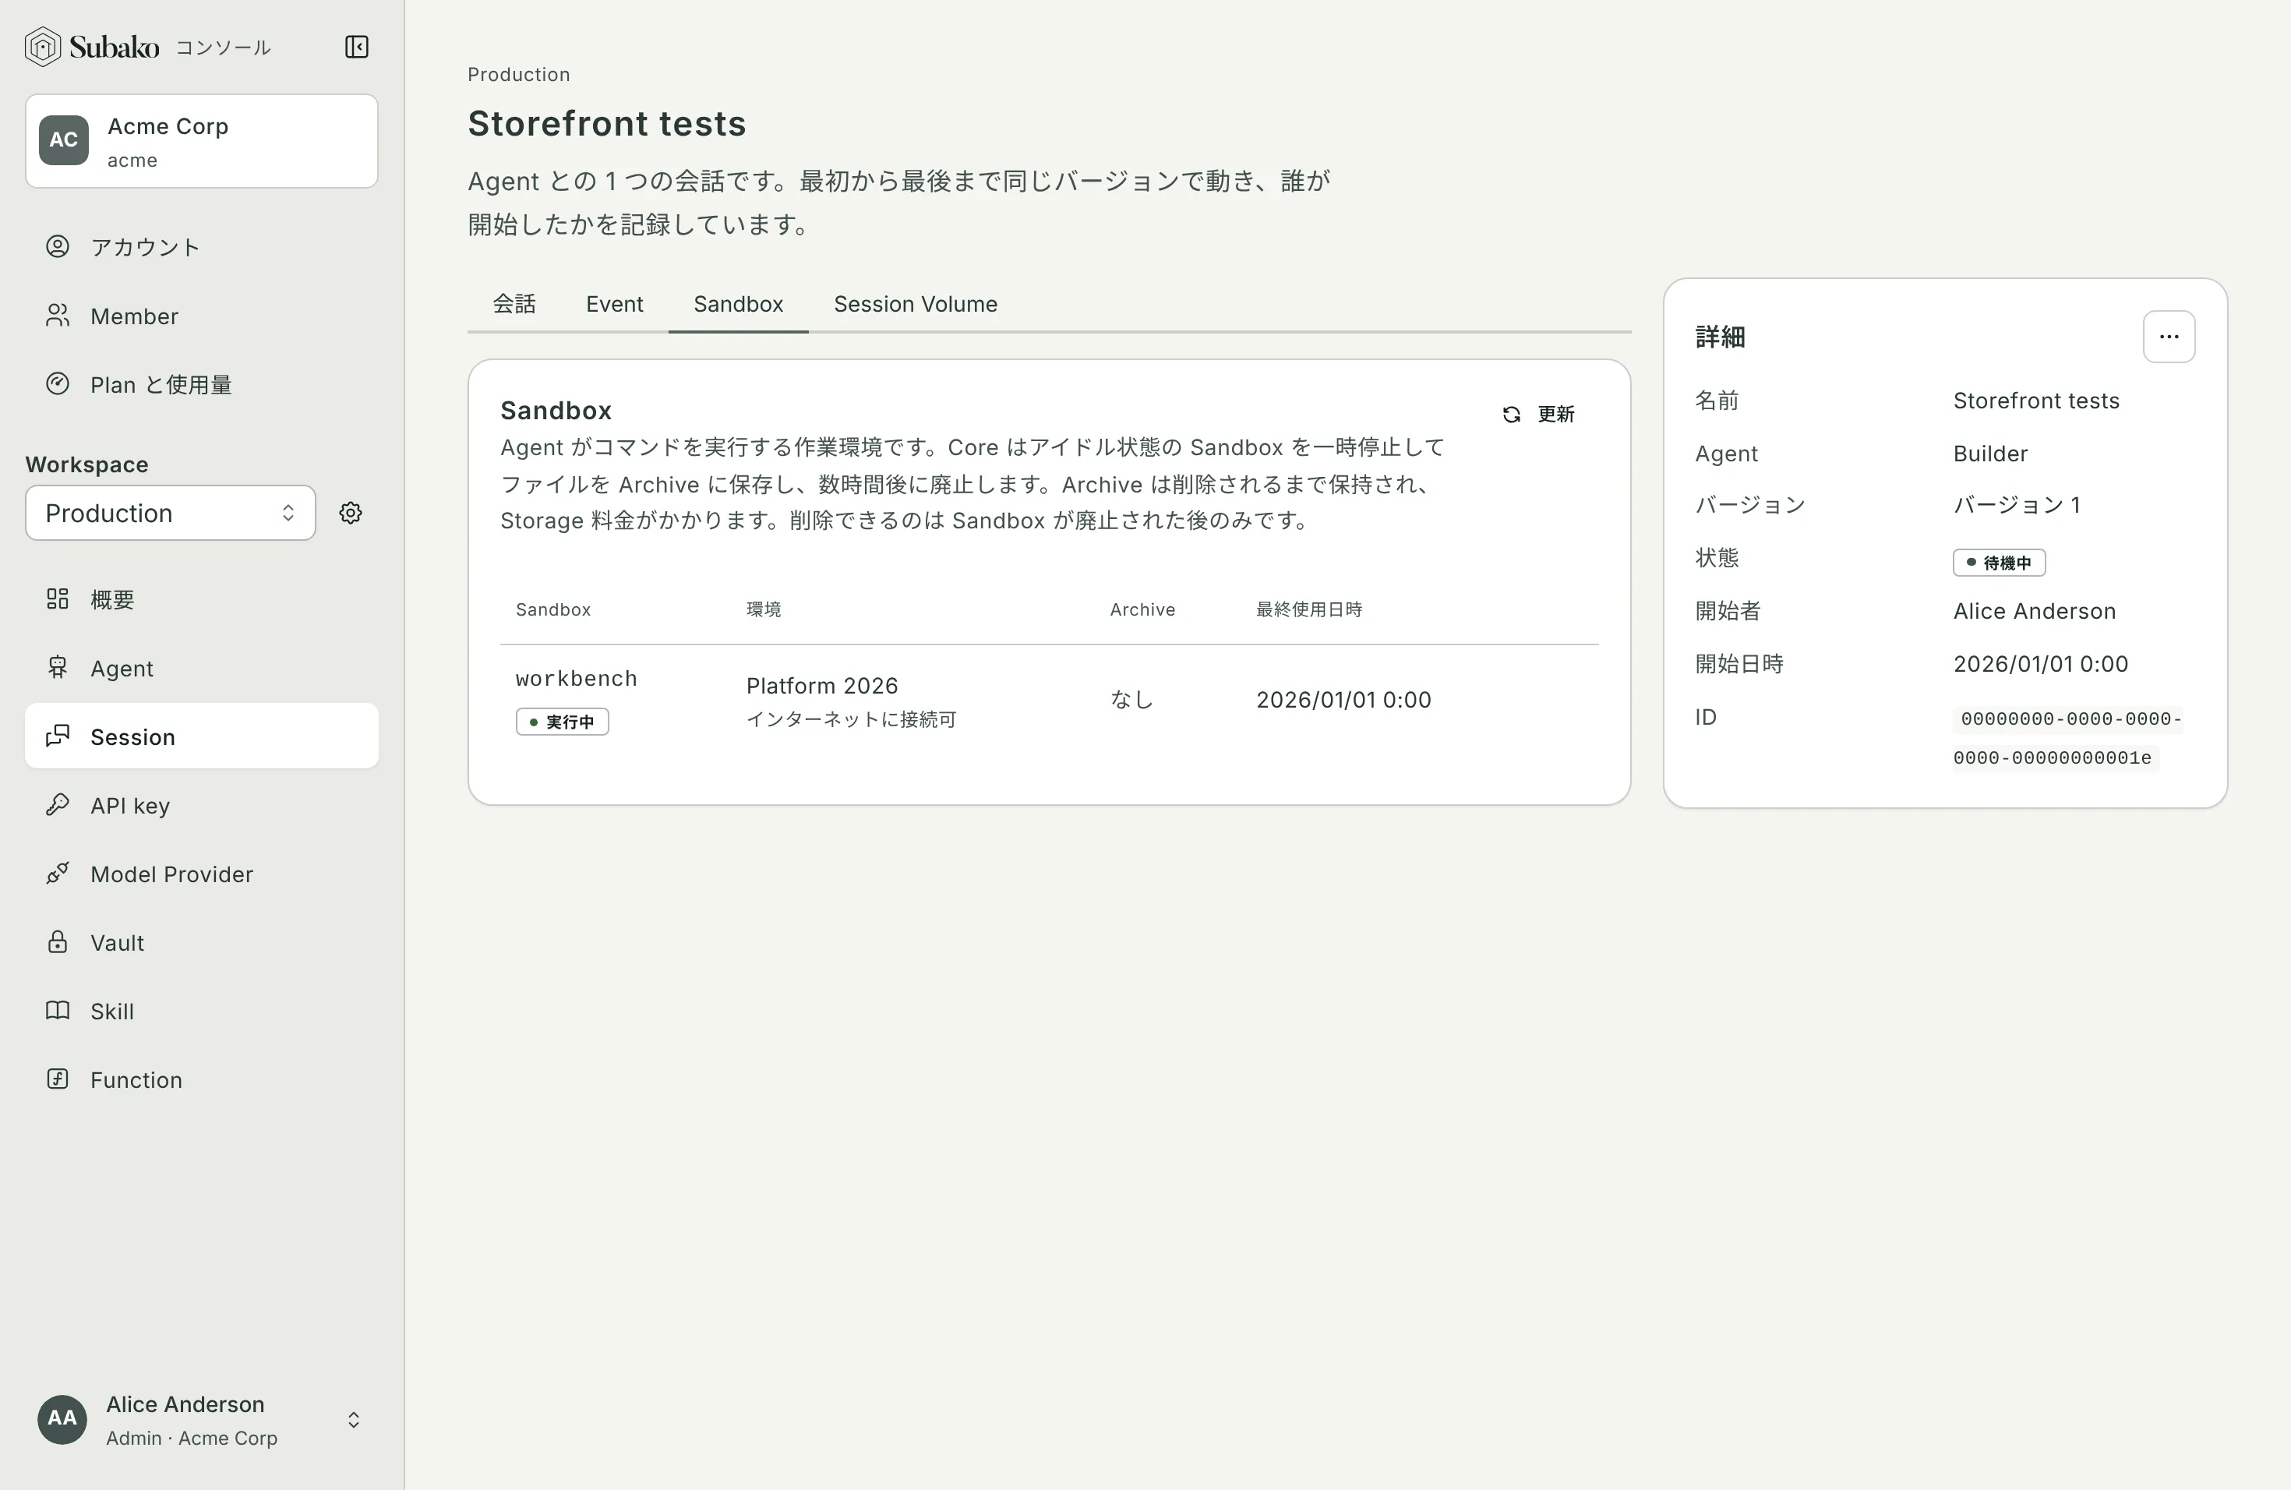Click the Agent robot icon
Image resolution: width=2291 pixels, height=1490 pixels.
tap(58, 668)
